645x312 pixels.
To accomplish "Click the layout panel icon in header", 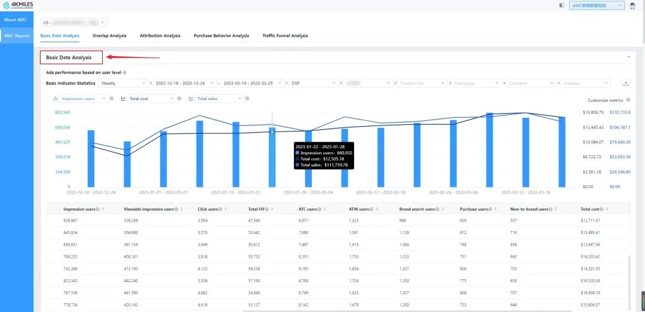I will (x=561, y=5).
